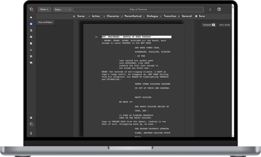261x157 pixels.
Task: Open the film reel icon in the sidebar
Action: pyautogui.click(x=31, y=37)
